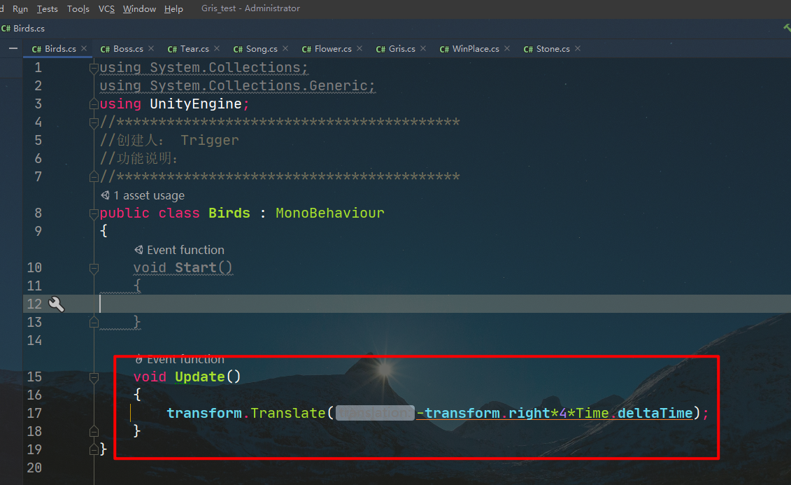
Task: Open the Run menu
Action: pos(20,8)
